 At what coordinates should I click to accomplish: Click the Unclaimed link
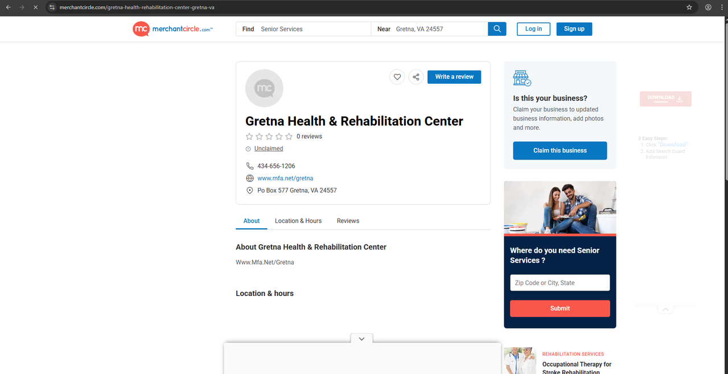[x=269, y=149]
